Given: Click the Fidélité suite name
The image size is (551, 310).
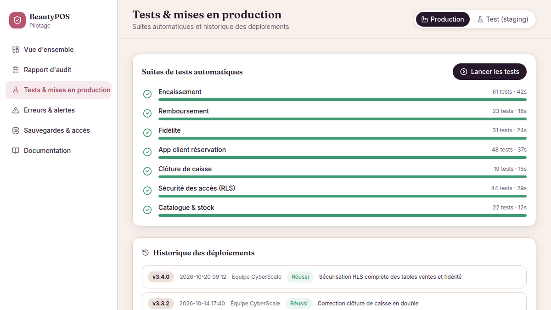Looking at the screenshot, I should [x=169, y=130].
